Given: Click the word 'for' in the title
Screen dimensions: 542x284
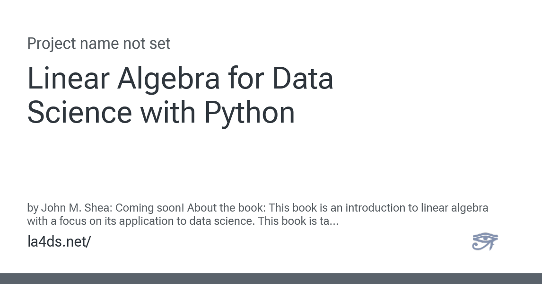Looking at the screenshot, I should tap(246, 78).
